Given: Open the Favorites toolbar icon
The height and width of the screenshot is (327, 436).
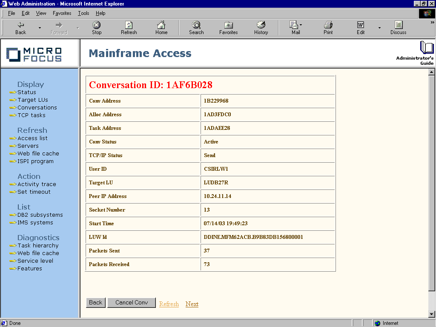Looking at the screenshot, I should [228, 25].
